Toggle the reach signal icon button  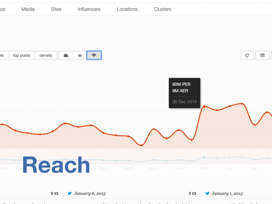(94, 55)
